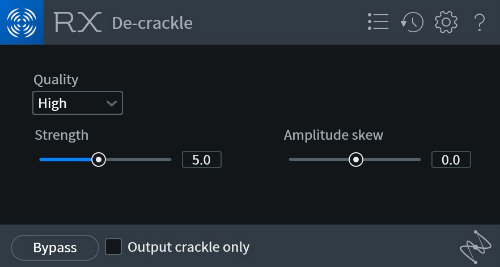Viewport: 500px width, 267px height.
Task: Click the Amplitude skew value field showing 0.0
Action: (451, 160)
